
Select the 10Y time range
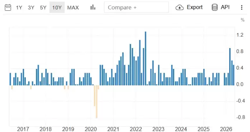(x=57, y=8)
